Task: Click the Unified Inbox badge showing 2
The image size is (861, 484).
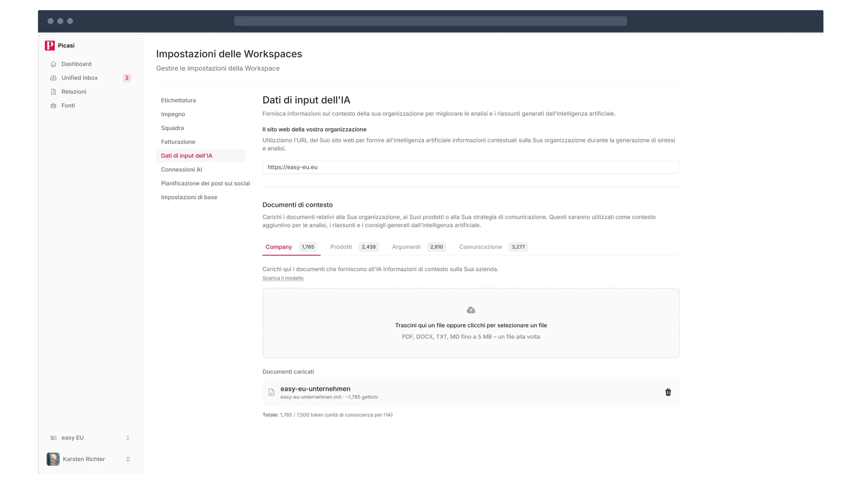Action: pos(127,78)
